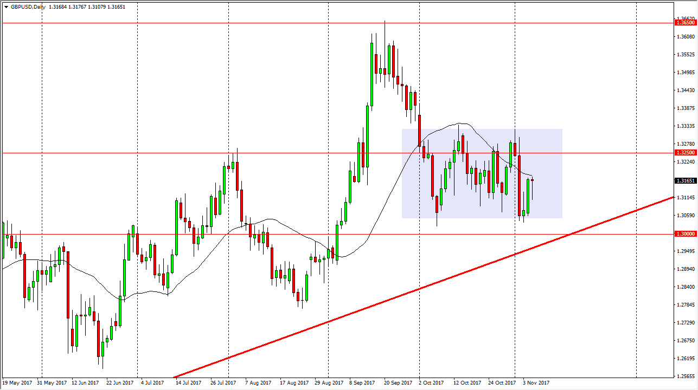Click the dashed vertical line near 2 Oct 2017
The width and height of the screenshot is (698, 390).
(x=419, y=217)
